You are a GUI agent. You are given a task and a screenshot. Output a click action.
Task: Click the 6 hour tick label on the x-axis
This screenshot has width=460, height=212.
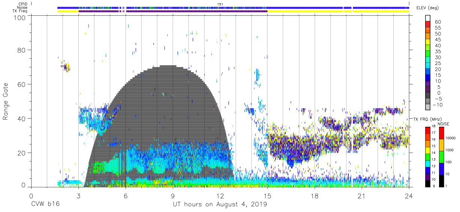tap(125, 196)
